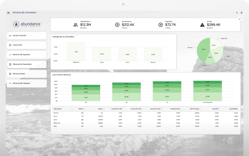Select the Boomer bar in Average bps chart
The image size is (249, 156).
[153, 55]
